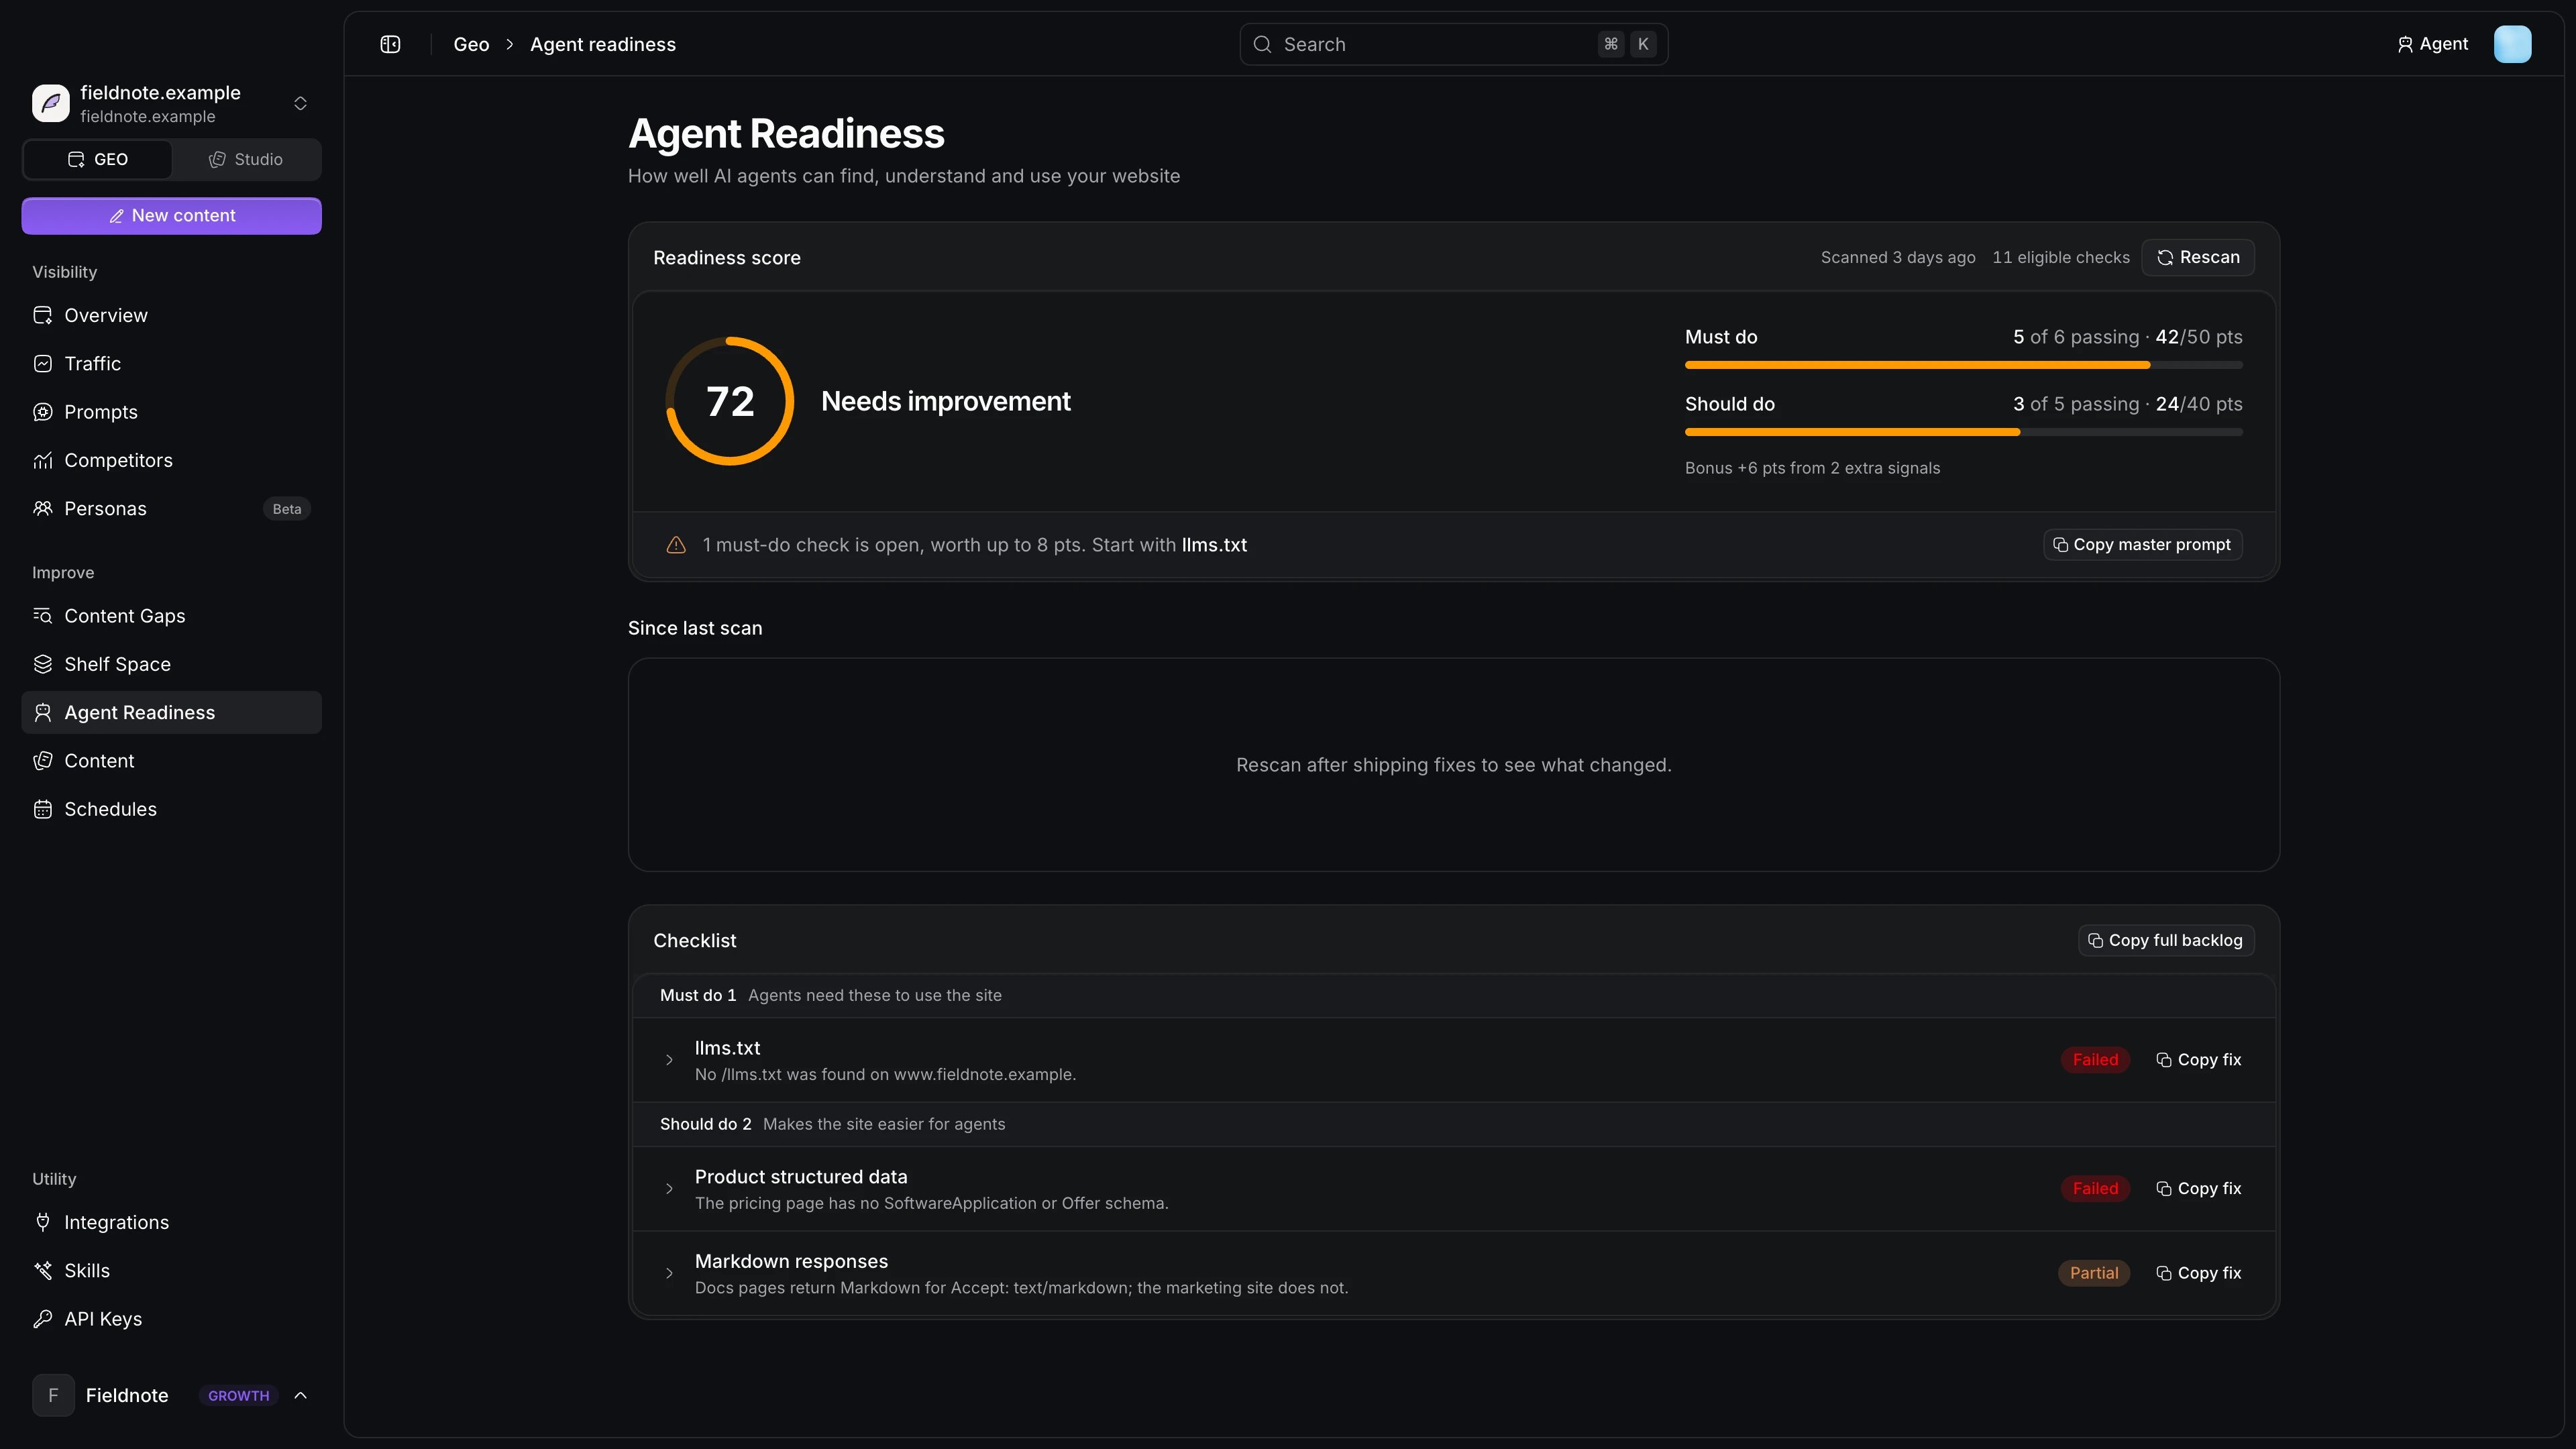
Task: Click the Should do progress bar
Action: point(1963,432)
